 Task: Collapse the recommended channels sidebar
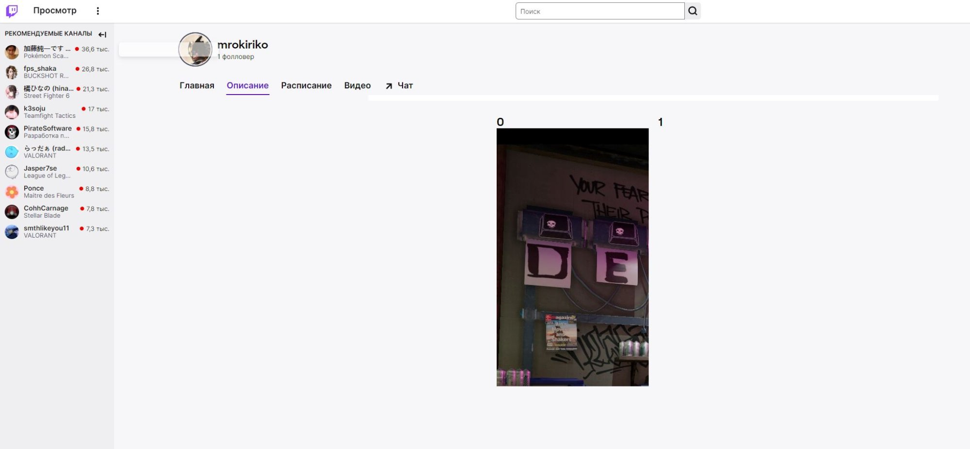click(102, 34)
